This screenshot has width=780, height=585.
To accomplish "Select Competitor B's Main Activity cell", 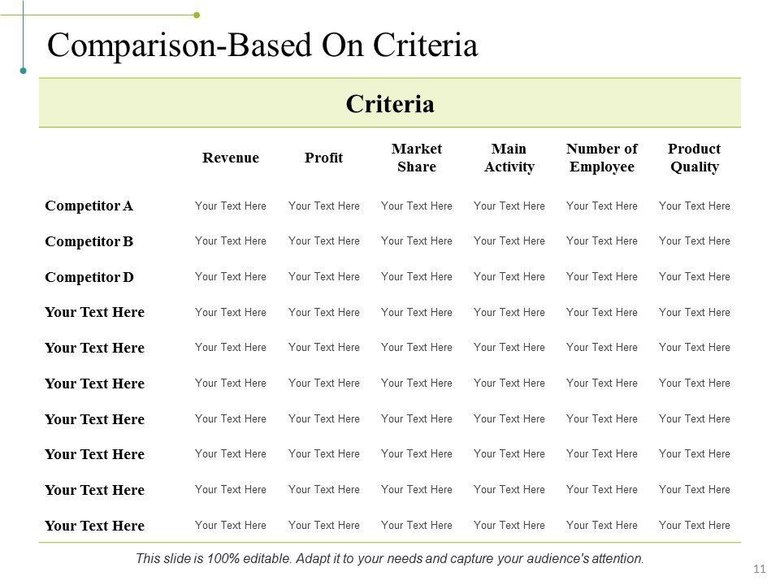I will [509, 241].
